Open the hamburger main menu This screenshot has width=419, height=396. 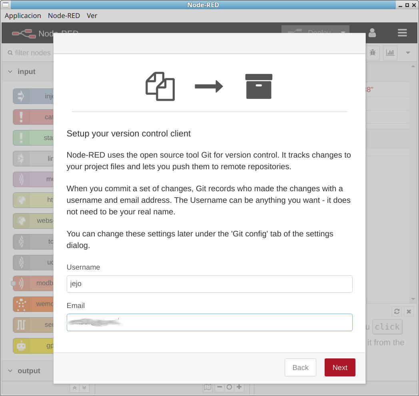coord(402,33)
